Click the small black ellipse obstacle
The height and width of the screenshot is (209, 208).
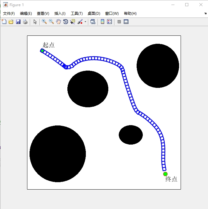(x=131, y=135)
